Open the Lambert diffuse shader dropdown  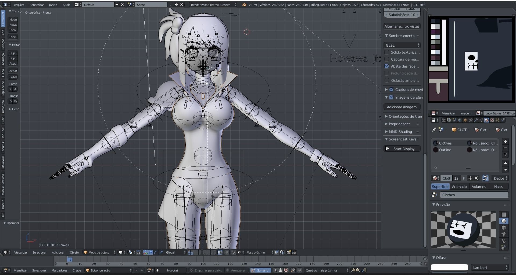click(x=489, y=267)
